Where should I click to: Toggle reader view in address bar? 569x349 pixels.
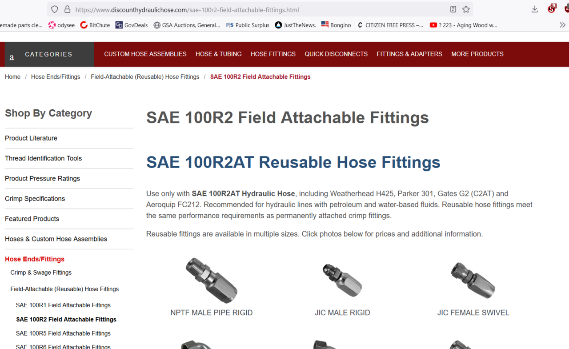pos(453,9)
